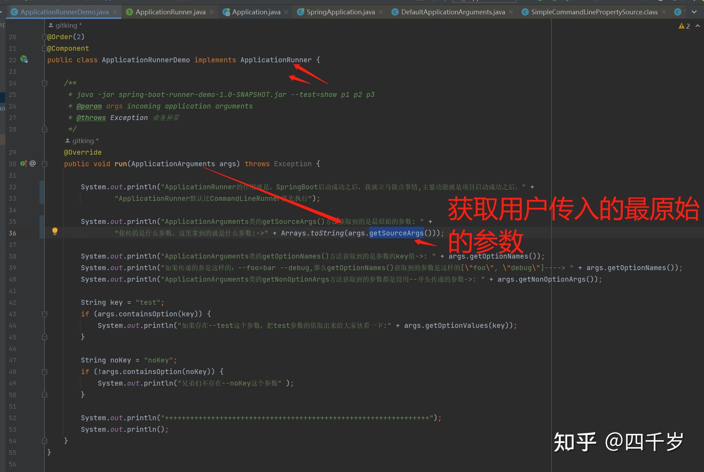The height and width of the screenshot is (472, 704).
Task: Collapse the Javadoc comment at line 24
Action: pos(44,83)
